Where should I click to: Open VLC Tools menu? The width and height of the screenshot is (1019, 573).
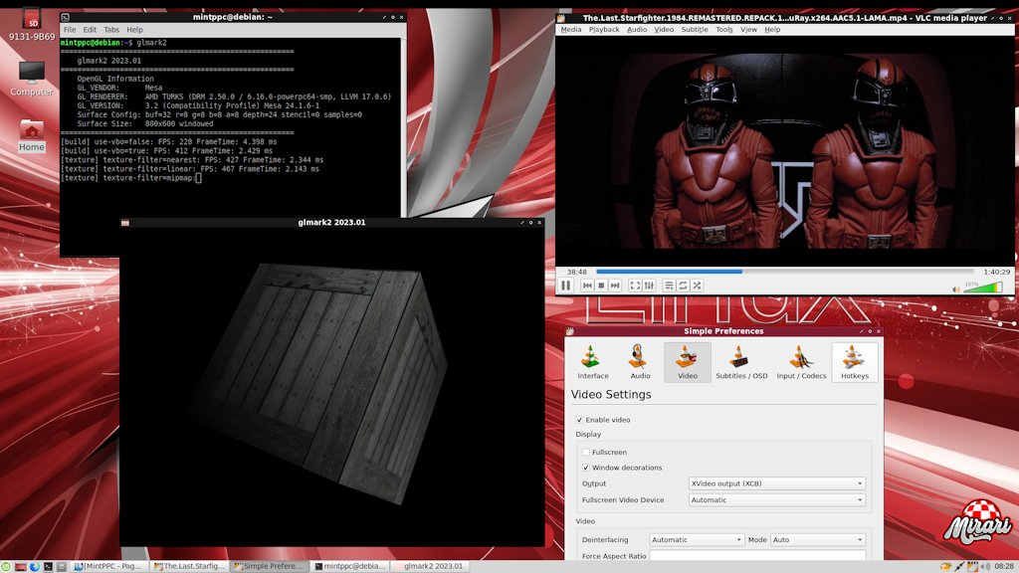click(x=724, y=29)
